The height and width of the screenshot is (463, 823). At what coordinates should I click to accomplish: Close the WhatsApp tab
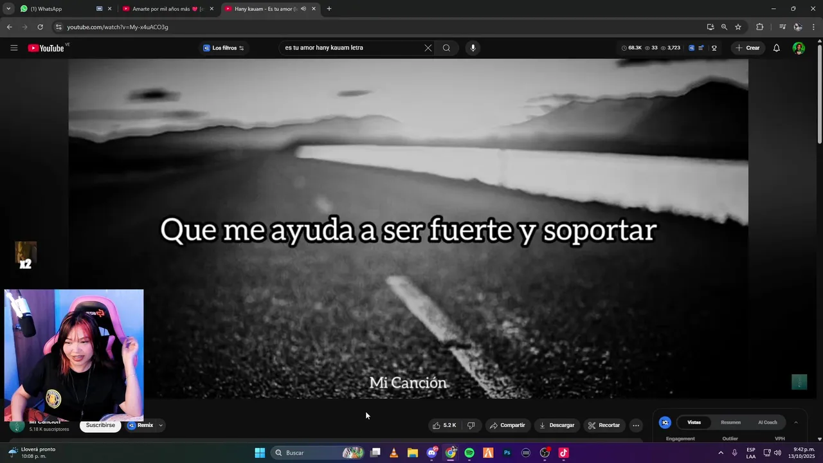coord(109,9)
